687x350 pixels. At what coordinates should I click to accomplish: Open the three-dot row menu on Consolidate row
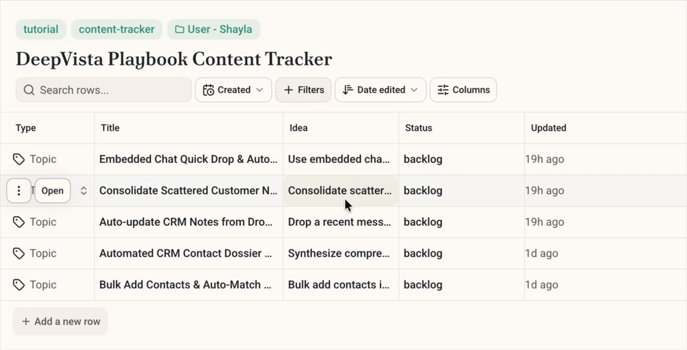(19, 191)
